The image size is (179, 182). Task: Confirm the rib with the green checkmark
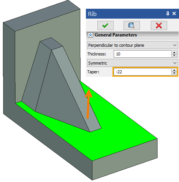(105, 25)
